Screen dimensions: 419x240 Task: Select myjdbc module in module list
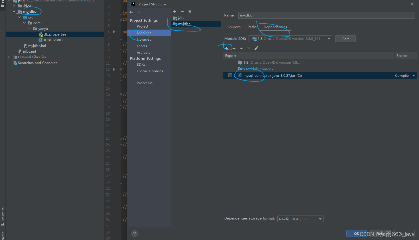[x=196, y=24]
